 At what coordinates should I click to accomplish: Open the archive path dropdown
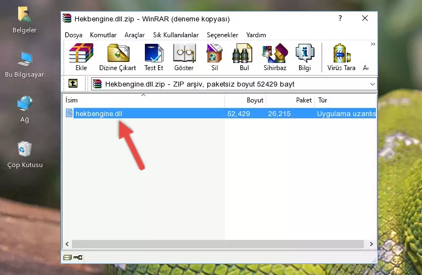373,84
